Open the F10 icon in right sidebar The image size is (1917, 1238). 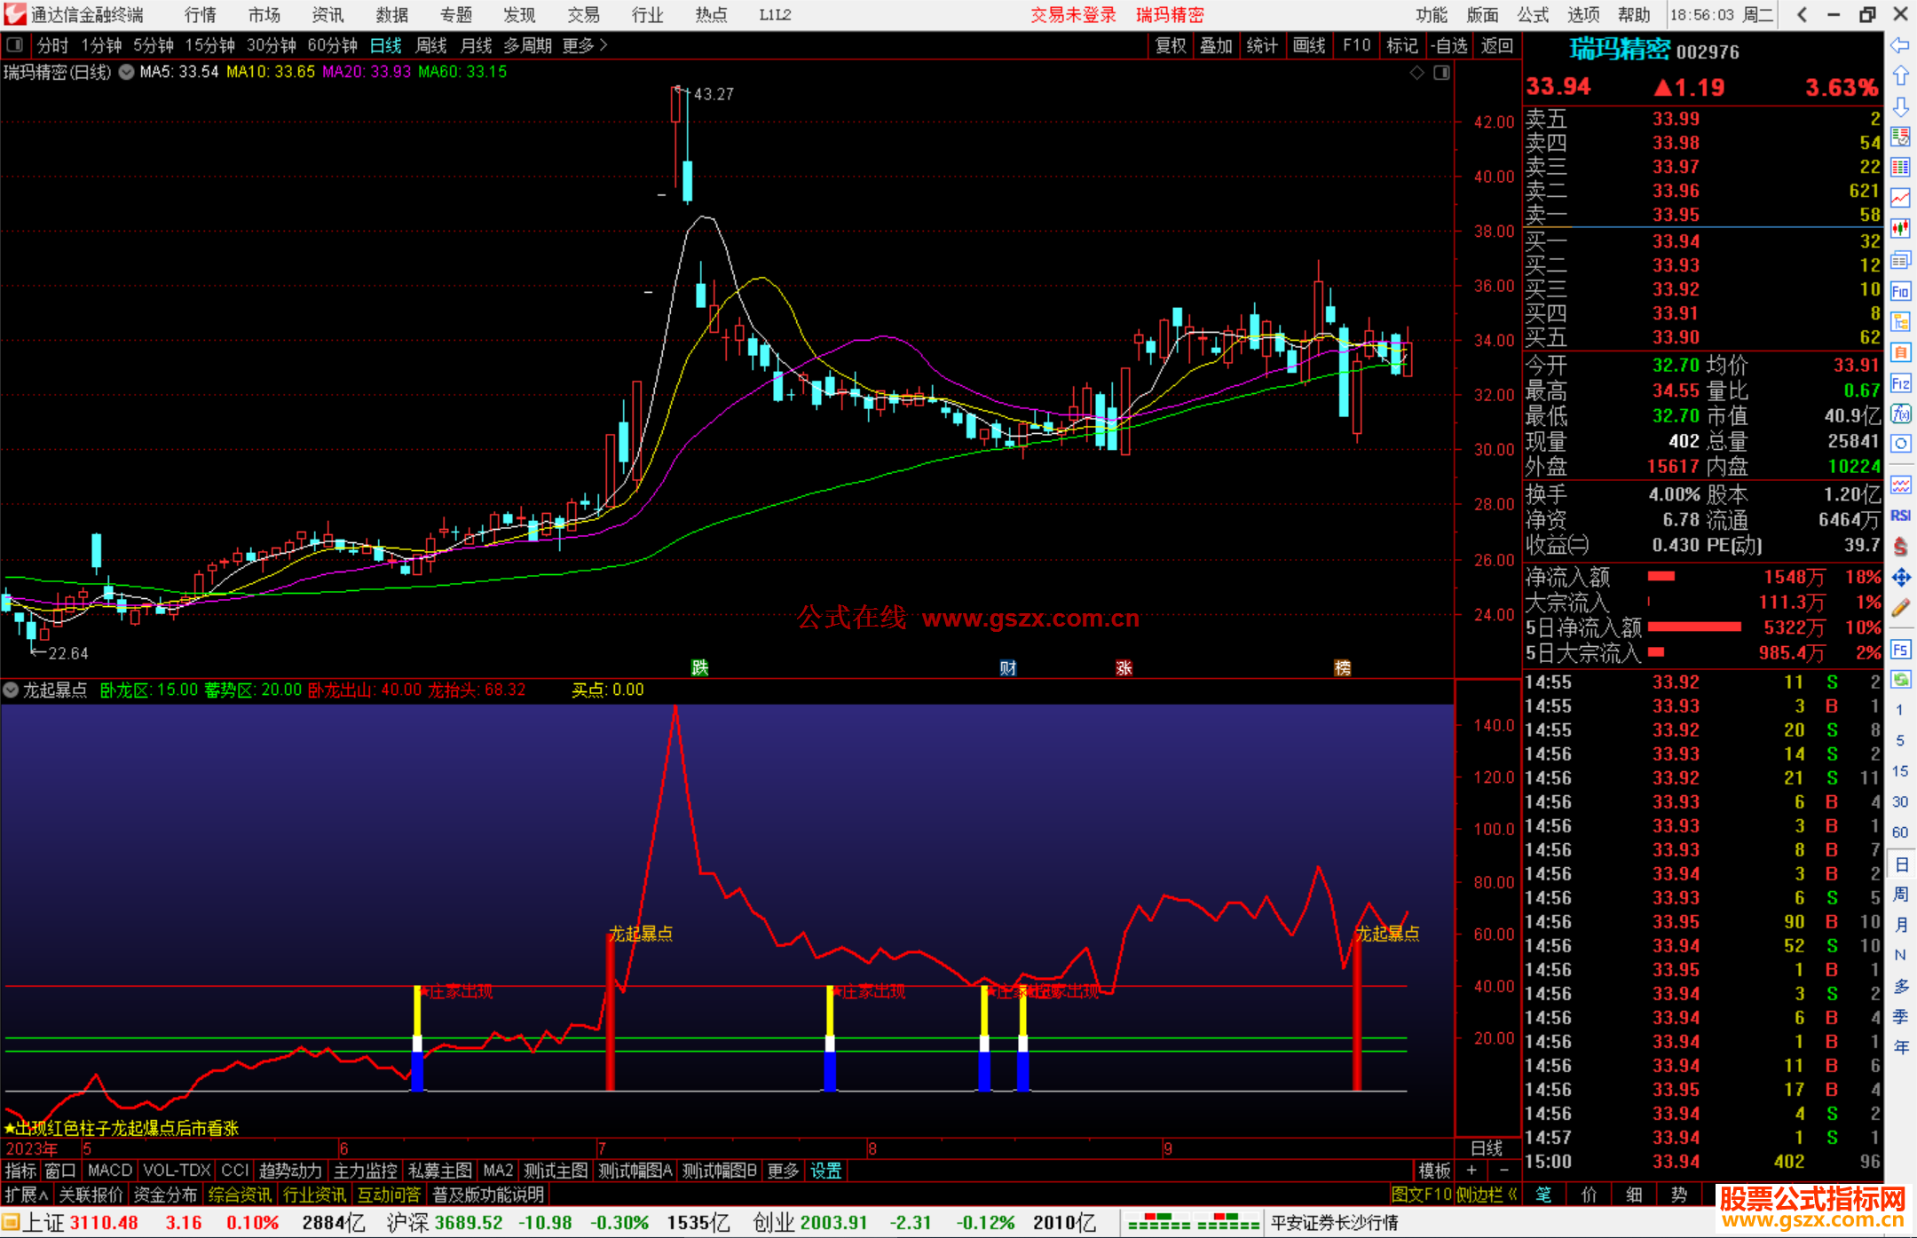1900,291
